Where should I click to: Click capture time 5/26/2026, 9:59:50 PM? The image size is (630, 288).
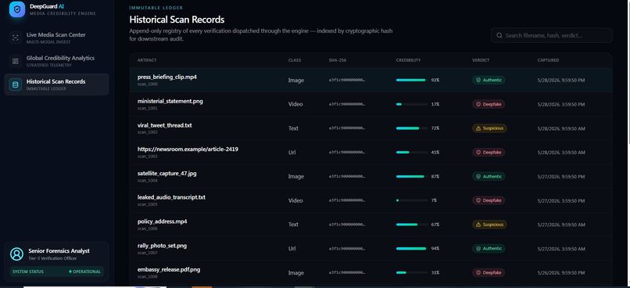click(x=561, y=273)
